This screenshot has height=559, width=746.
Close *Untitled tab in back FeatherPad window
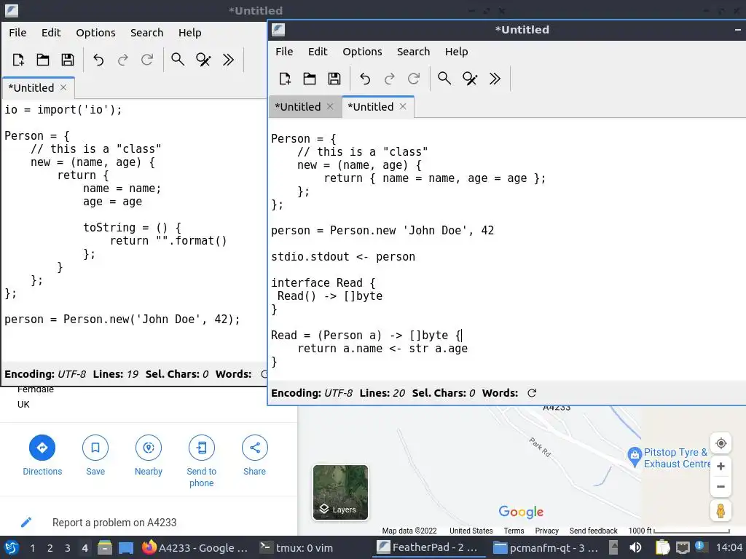[x=63, y=87]
